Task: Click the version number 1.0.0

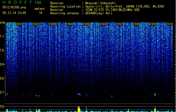Action: point(38,3)
